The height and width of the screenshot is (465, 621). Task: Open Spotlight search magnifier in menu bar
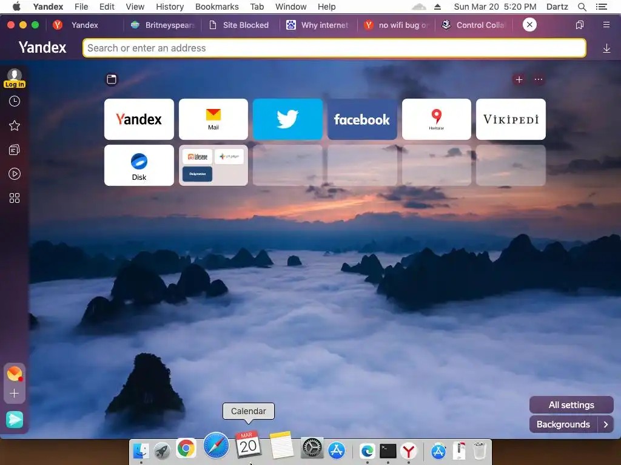[x=582, y=7]
